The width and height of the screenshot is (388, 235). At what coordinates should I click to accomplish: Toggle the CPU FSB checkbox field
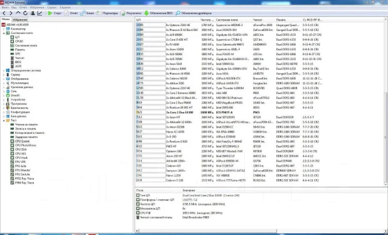138,213
